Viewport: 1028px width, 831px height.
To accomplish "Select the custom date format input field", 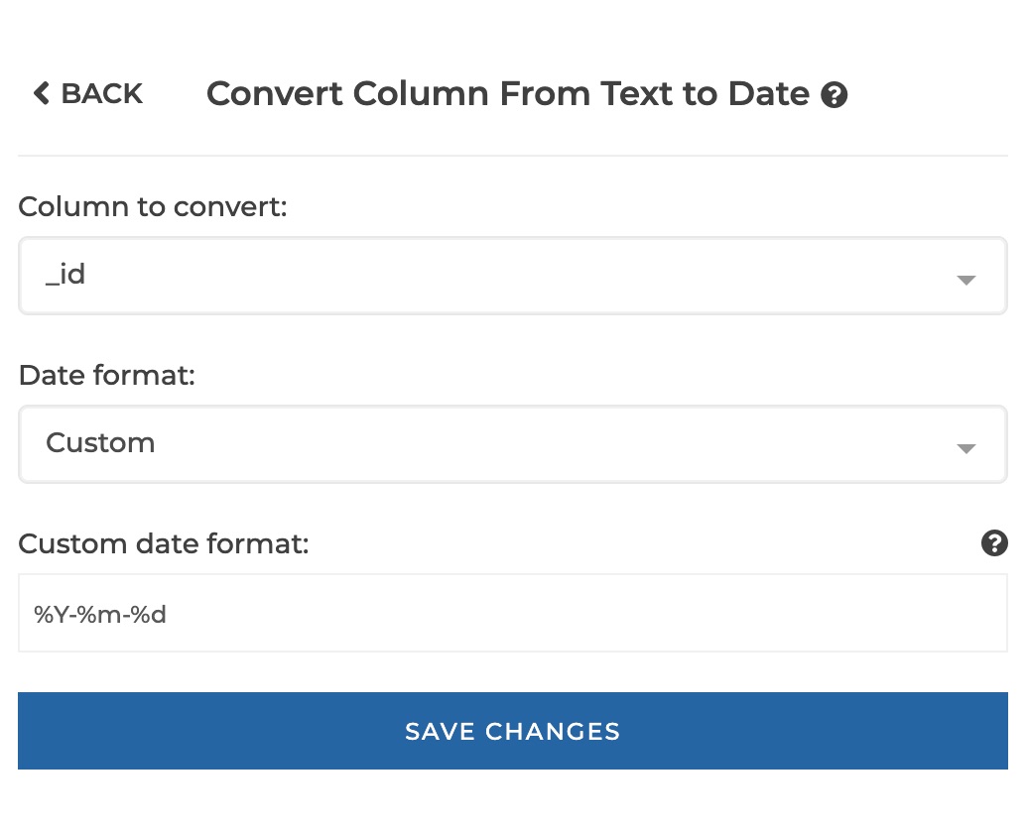I will (512, 614).
